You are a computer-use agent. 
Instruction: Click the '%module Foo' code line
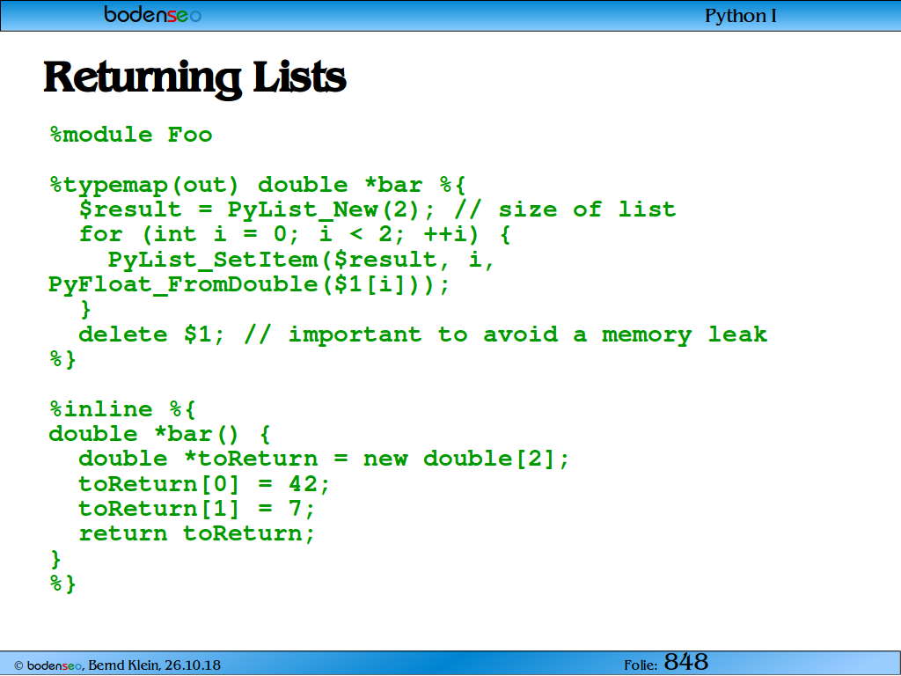pos(131,135)
